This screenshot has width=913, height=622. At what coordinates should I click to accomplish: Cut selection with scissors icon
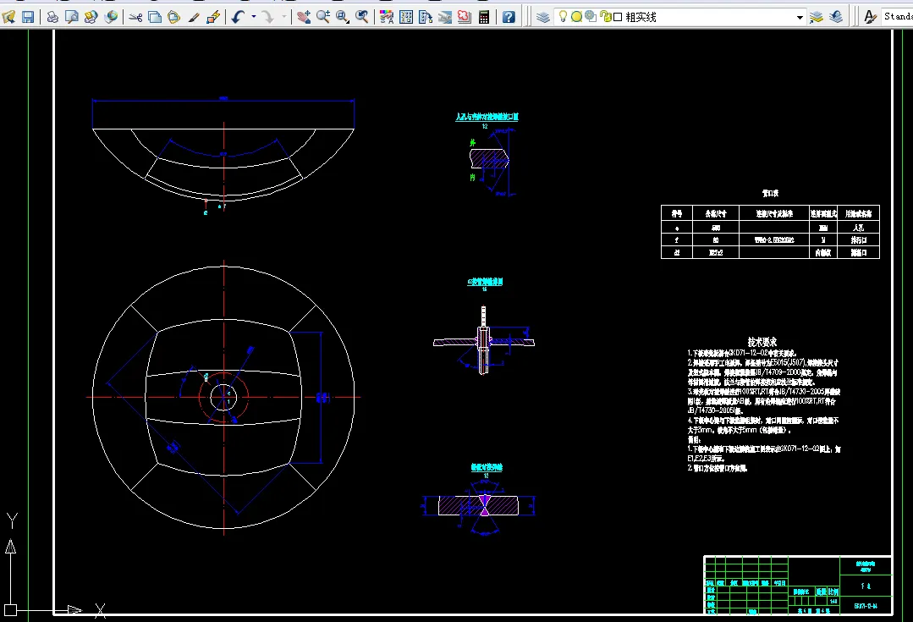click(135, 17)
